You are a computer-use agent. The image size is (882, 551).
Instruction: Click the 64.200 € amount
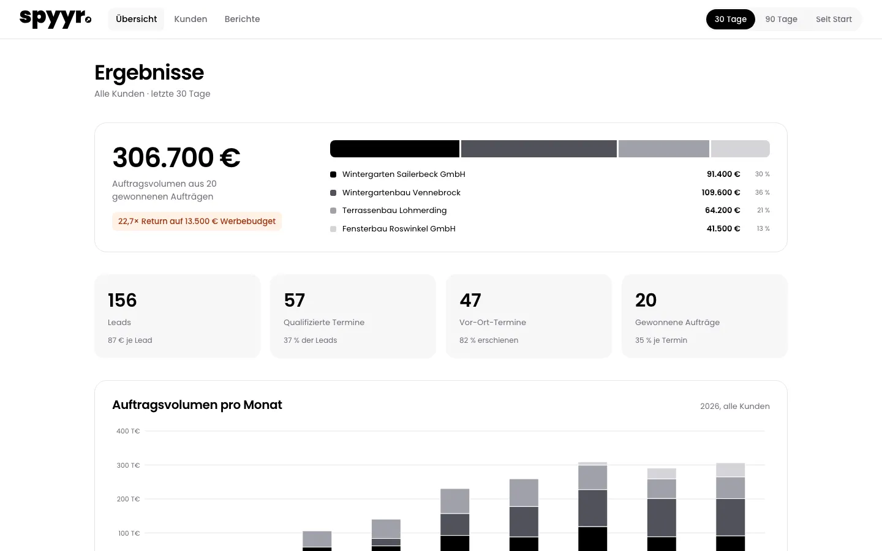point(723,211)
